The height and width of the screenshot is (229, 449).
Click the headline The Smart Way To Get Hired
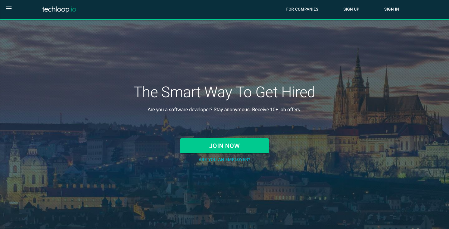click(224, 92)
